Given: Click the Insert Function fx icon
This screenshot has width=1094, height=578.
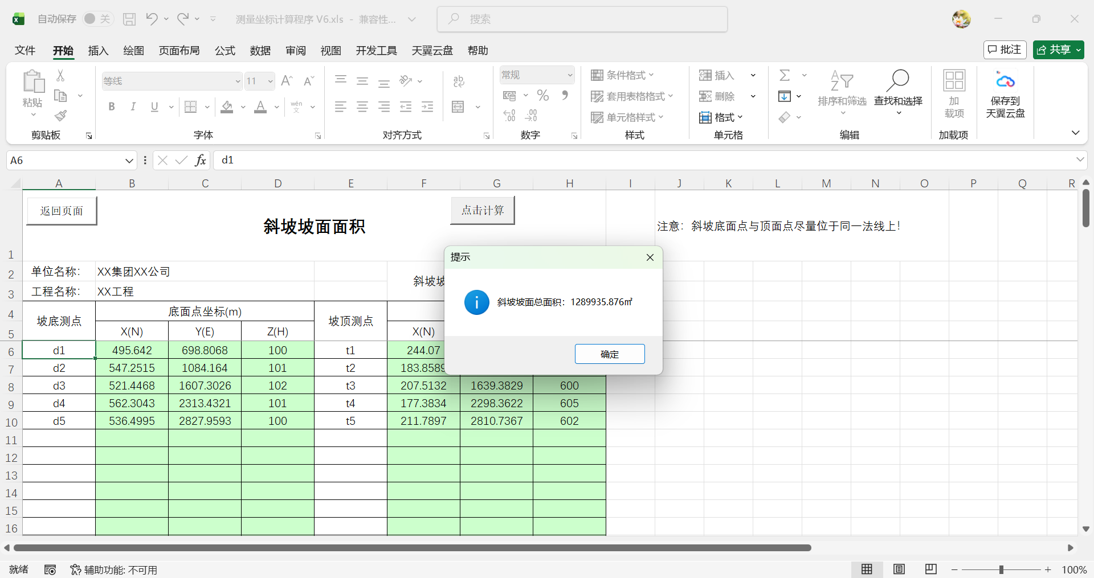Looking at the screenshot, I should tap(200, 161).
